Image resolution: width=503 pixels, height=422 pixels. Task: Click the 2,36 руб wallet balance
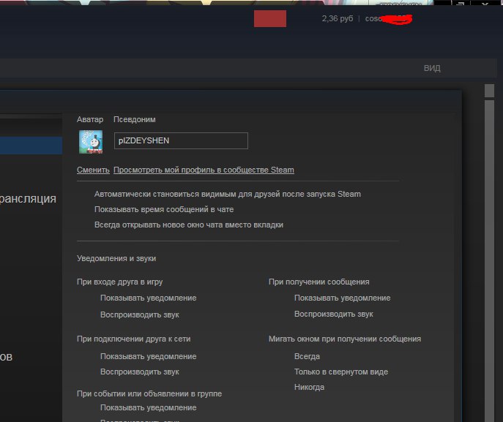point(337,18)
